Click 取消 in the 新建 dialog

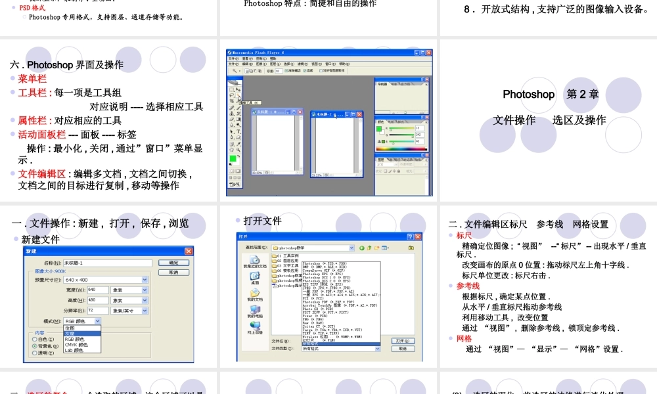[x=173, y=272]
